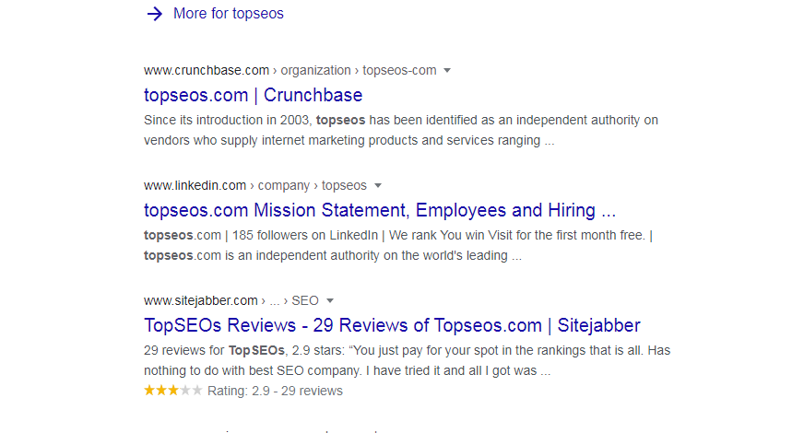This screenshot has height=433, width=792.
Task: Expand the dropdown arrow after the LinkedIn URL
Action: [x=378, y=185]
